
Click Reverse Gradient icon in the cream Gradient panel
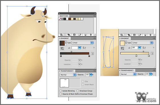point(122,49)
